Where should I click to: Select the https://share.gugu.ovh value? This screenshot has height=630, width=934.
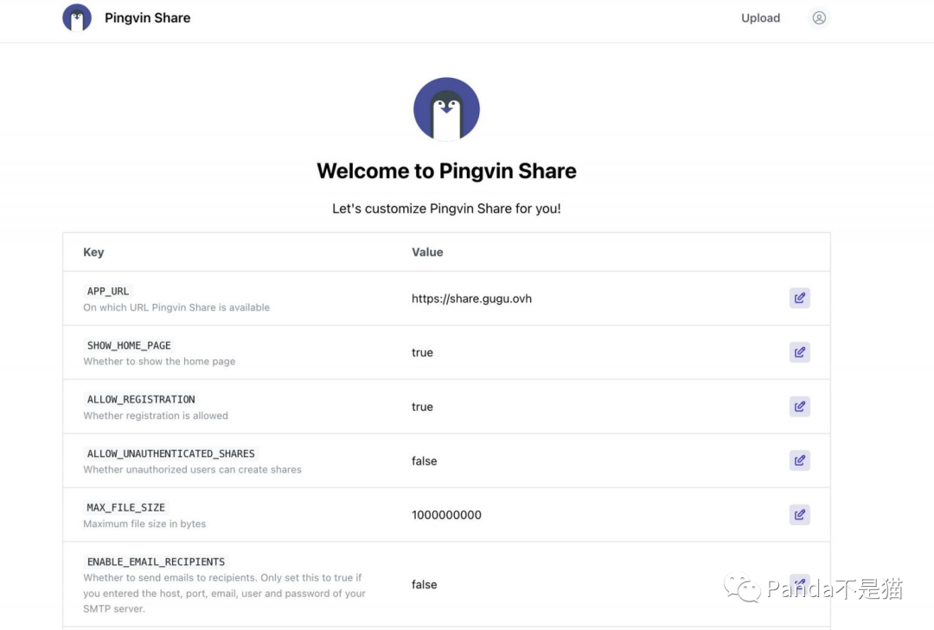pos(471,299)
